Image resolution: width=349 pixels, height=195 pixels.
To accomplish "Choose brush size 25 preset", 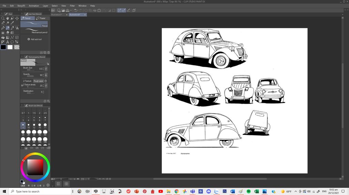I will [29, 133].
